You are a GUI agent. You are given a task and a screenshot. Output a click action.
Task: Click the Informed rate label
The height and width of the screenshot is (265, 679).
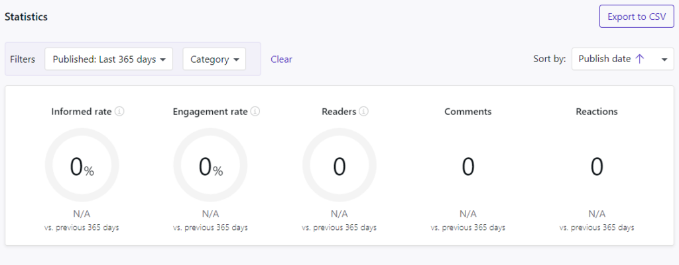point(81,112)
